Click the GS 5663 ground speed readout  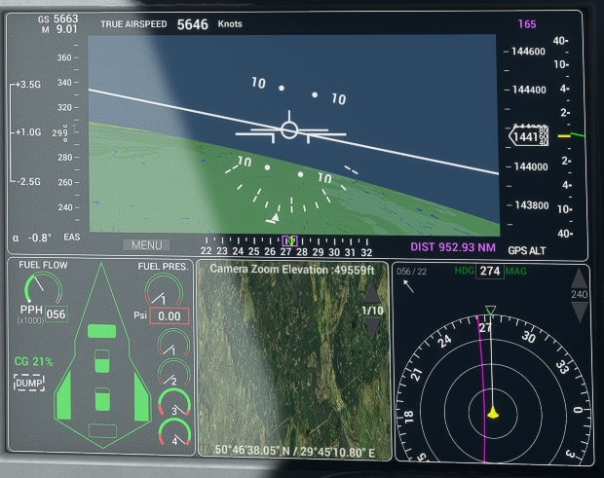tap(58, 18)
